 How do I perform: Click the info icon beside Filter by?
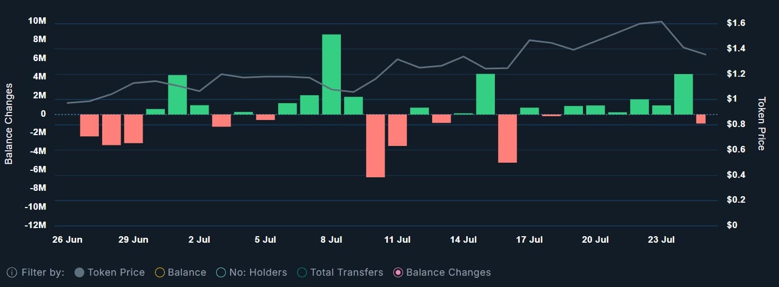(x=12, y=272)
